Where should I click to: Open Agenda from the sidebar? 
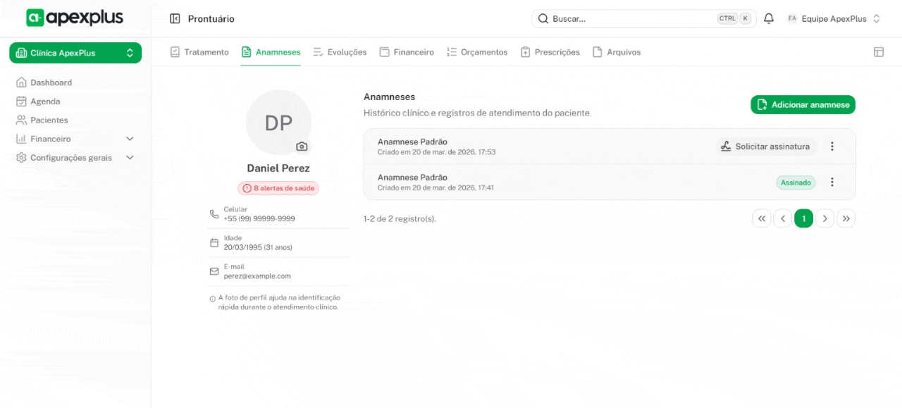coord(45,101)
